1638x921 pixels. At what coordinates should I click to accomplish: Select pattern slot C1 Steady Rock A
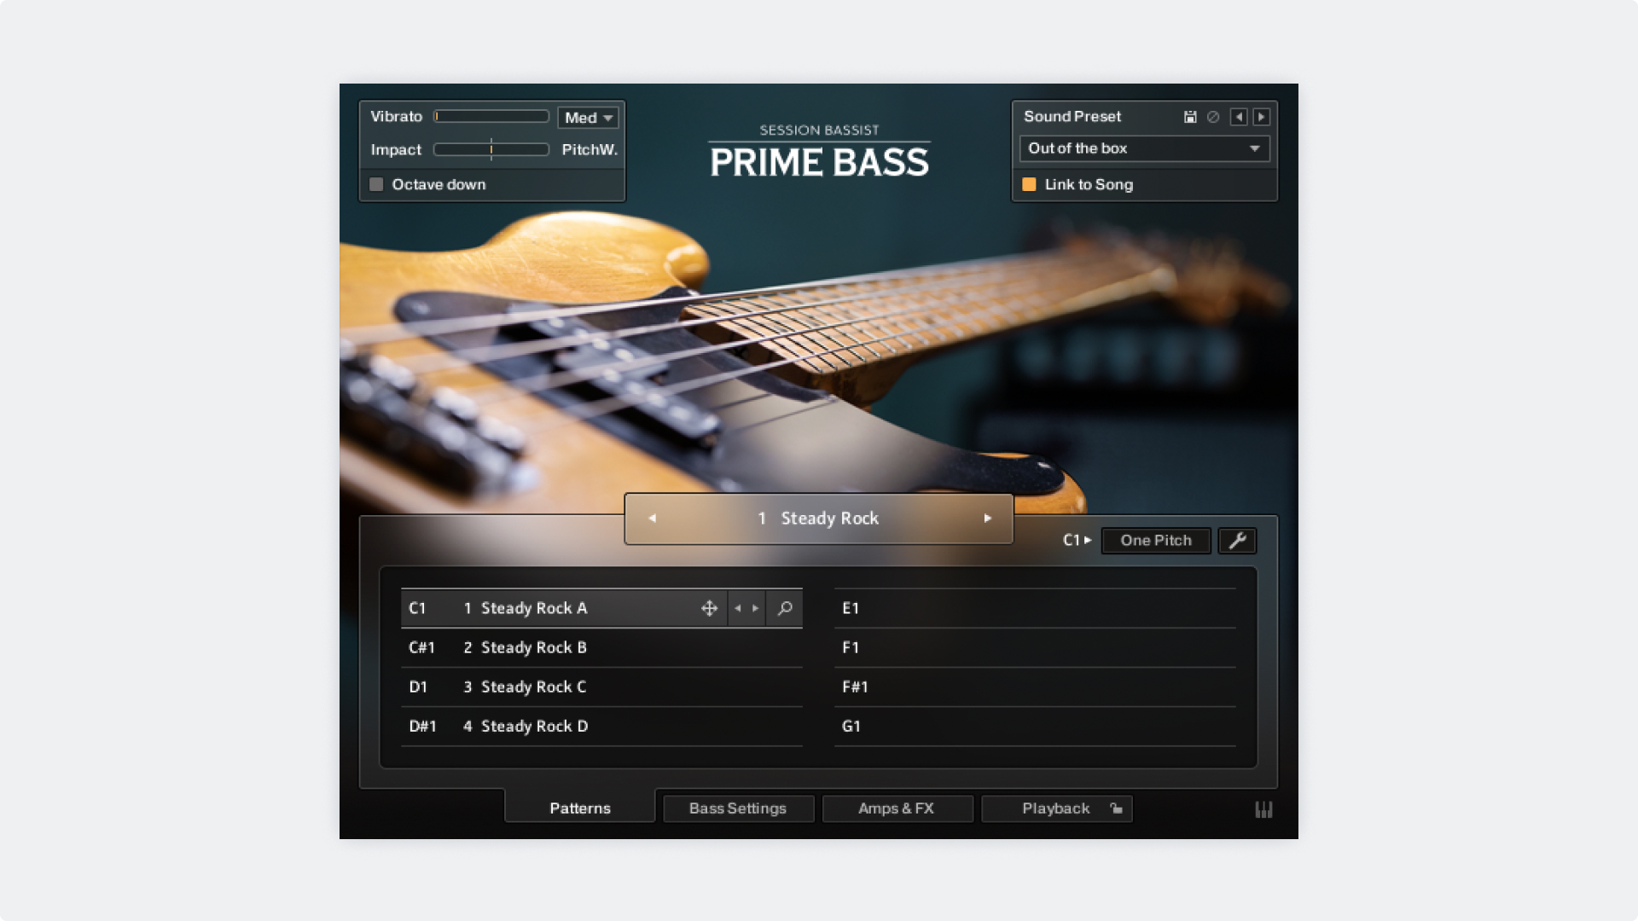[x=601, y=608]
